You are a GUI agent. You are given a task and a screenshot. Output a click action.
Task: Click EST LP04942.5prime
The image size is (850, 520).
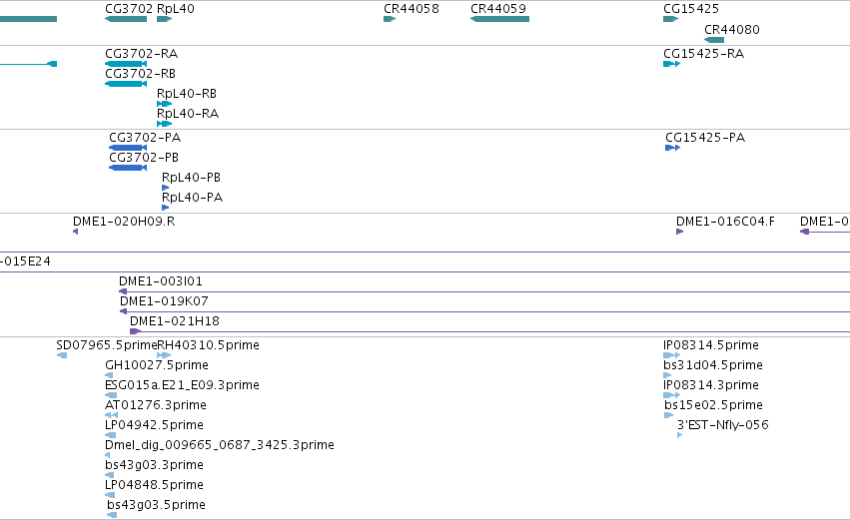pos(110,435)
